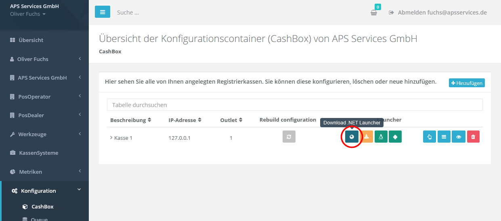
Task: Click the rebuild configuration refresh icon
Action: (289, 137)
